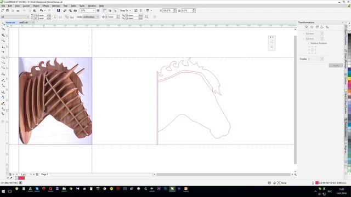Screen dimensions: 351x197
Task: Toggle Show Rulers button
Action: click(105, 10)
